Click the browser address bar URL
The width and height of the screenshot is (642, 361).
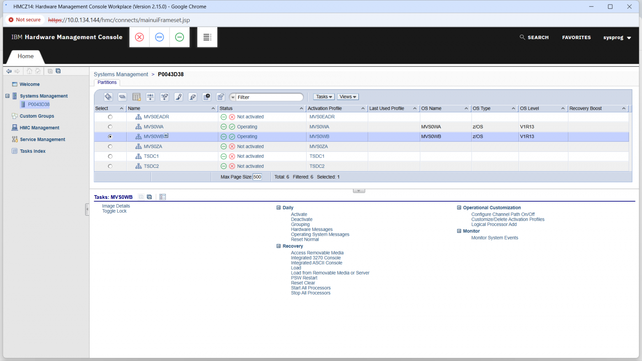point(119,20)
